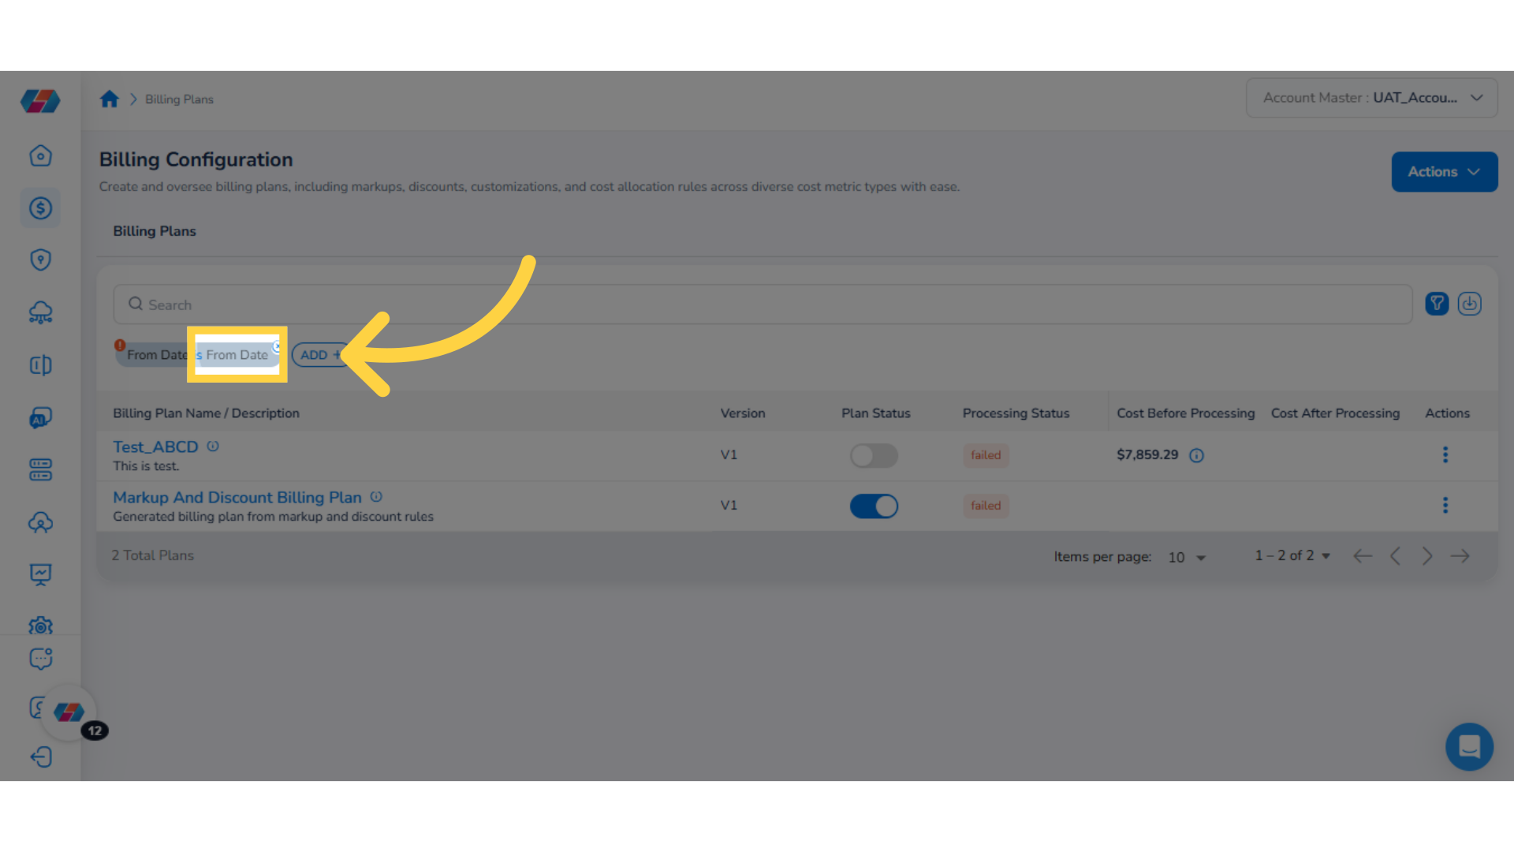Open the cloud user sidebar icon
The image size is (1514, 852).
pos(40,522)
